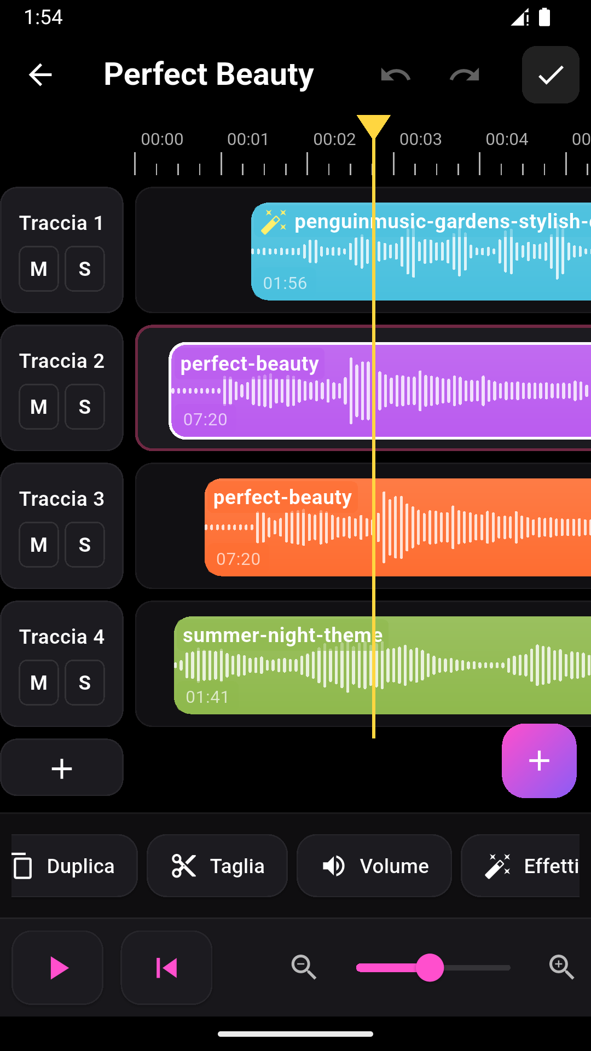This screenshot has height=1051, width=591.
Task: Select the Taglia scissors tool
Action: point(217,866)
